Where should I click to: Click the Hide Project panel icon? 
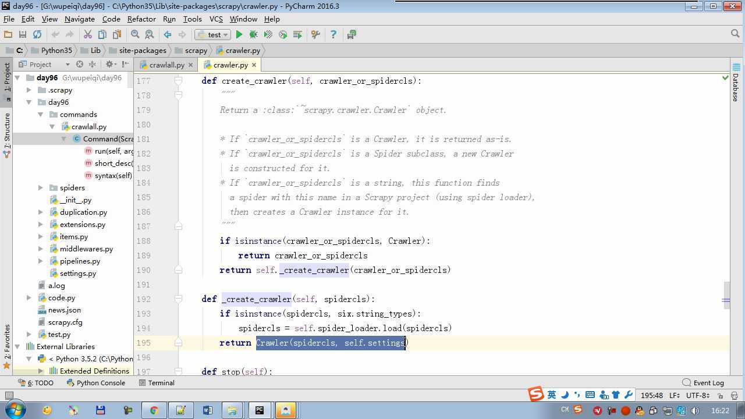pos(125,65)
